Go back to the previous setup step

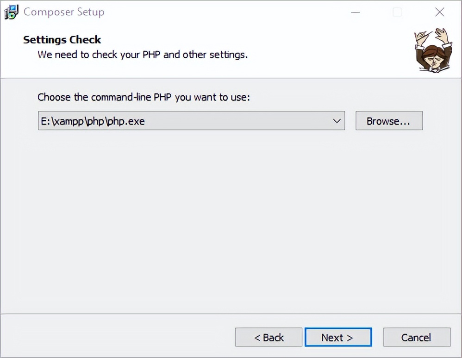tap(268, 337)
